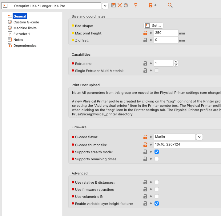The image size is (221, 216).
Task: Click the Marlin G-code flavor combo box
Action: [175, 137]
